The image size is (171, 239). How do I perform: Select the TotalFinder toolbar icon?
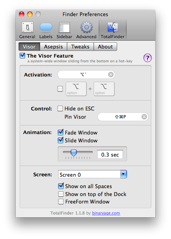[x=112, y=30]
